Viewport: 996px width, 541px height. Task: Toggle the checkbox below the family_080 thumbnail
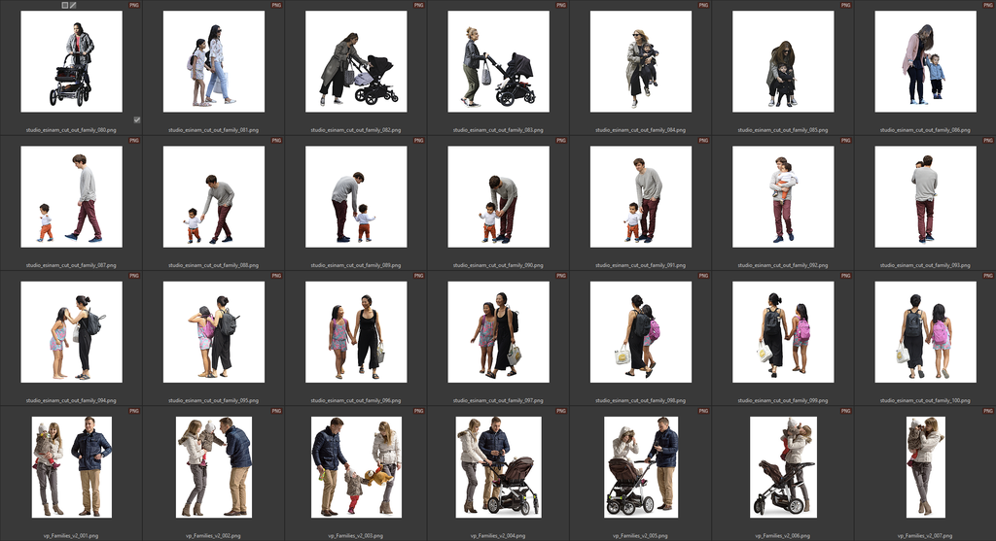[x=136, y=119]
